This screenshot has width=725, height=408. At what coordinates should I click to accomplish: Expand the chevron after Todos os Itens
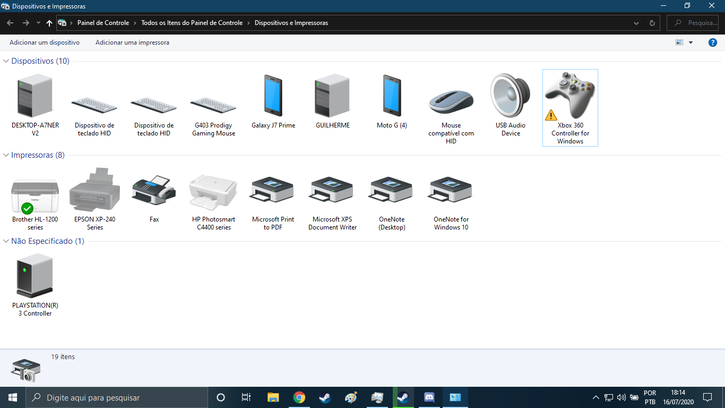[249, 23]
